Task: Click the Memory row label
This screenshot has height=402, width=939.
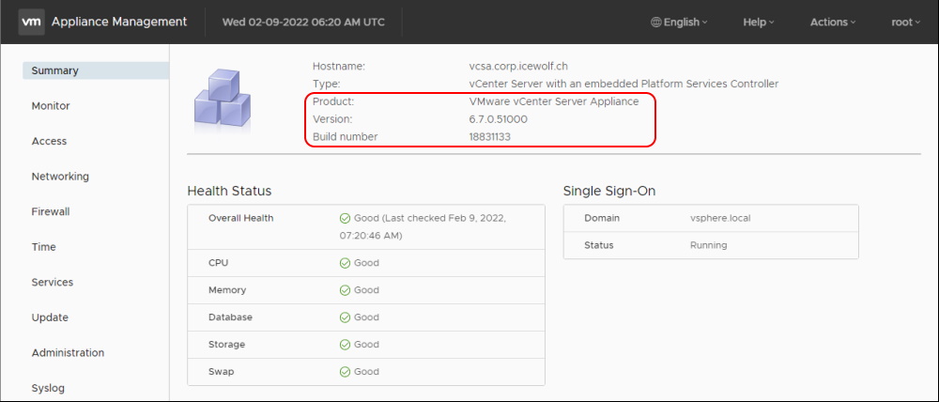Action: [x=227, y=290]
